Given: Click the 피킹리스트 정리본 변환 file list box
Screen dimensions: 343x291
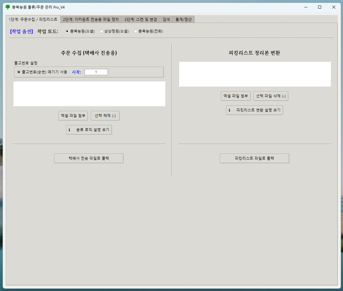Looking at the screenshot, I should (254, 74).
